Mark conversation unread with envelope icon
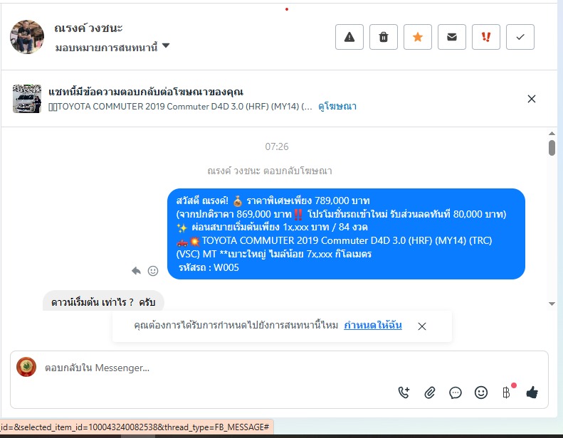563x438 pixels. pos(452,37)
